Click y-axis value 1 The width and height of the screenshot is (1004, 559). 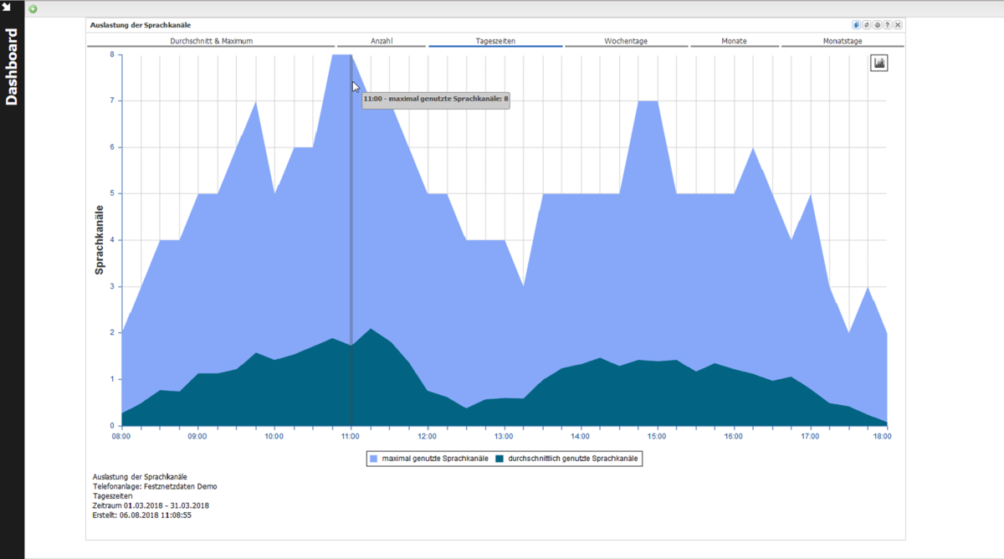(x=112, y=379)
